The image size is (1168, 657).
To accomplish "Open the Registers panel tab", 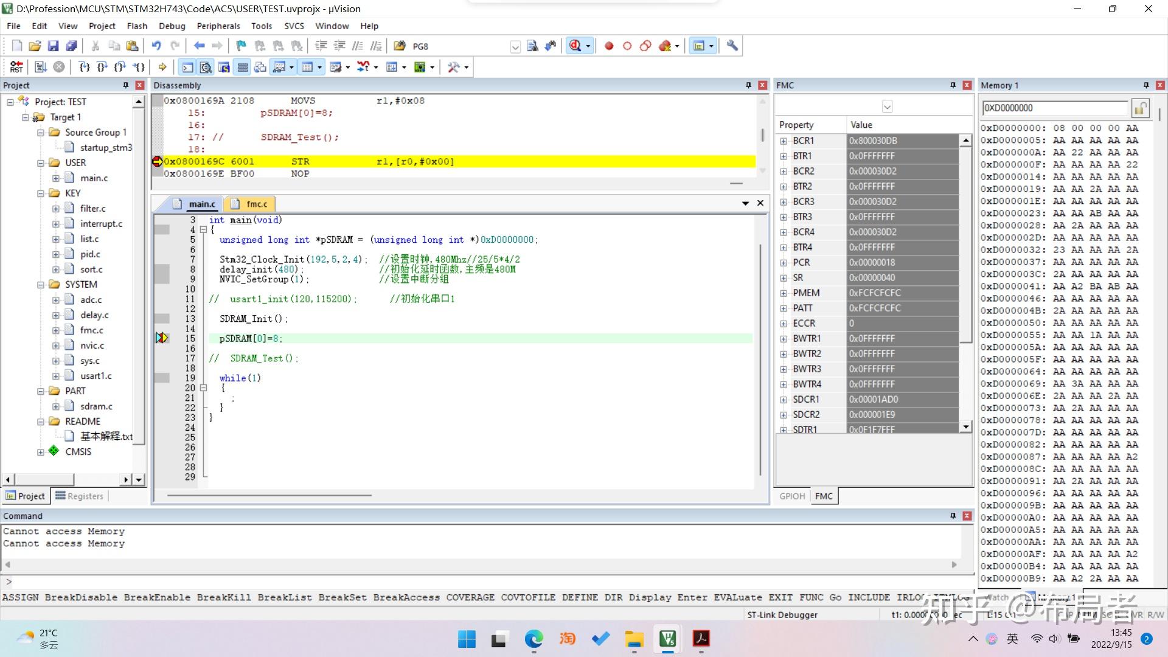I will 80,496.
